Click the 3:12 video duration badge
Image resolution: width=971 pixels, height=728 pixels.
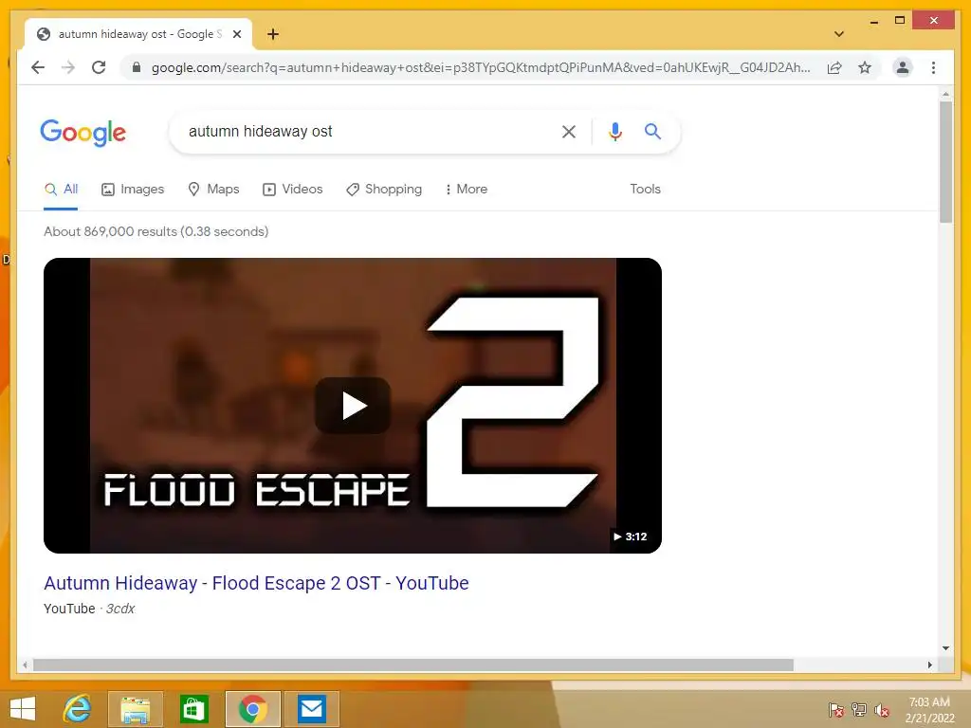click(630, 537)
